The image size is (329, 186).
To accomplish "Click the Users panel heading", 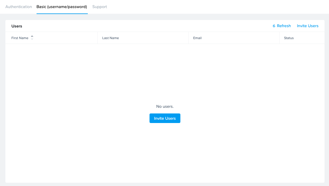I will 16,26.
